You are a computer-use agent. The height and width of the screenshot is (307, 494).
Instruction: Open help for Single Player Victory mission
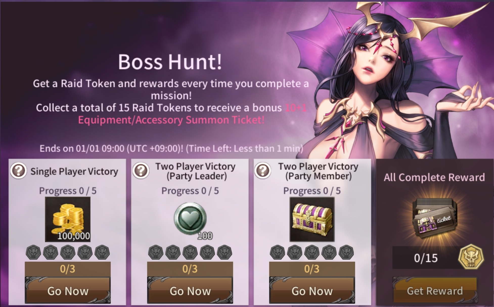(x=18, y=171)
